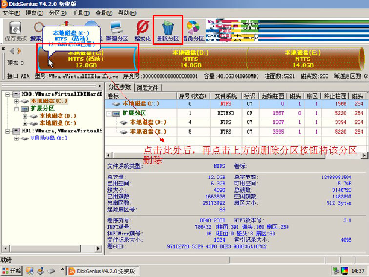The width and height of the screenshot is (369, 277).
Task: Click the drive quick launch icon on taskbar
Action: click(x=51, y=271)
